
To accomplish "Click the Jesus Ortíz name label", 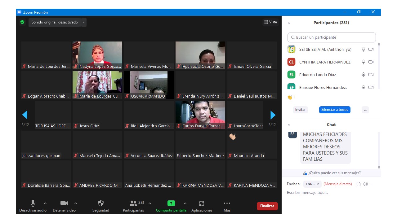I will coord(89,126).
